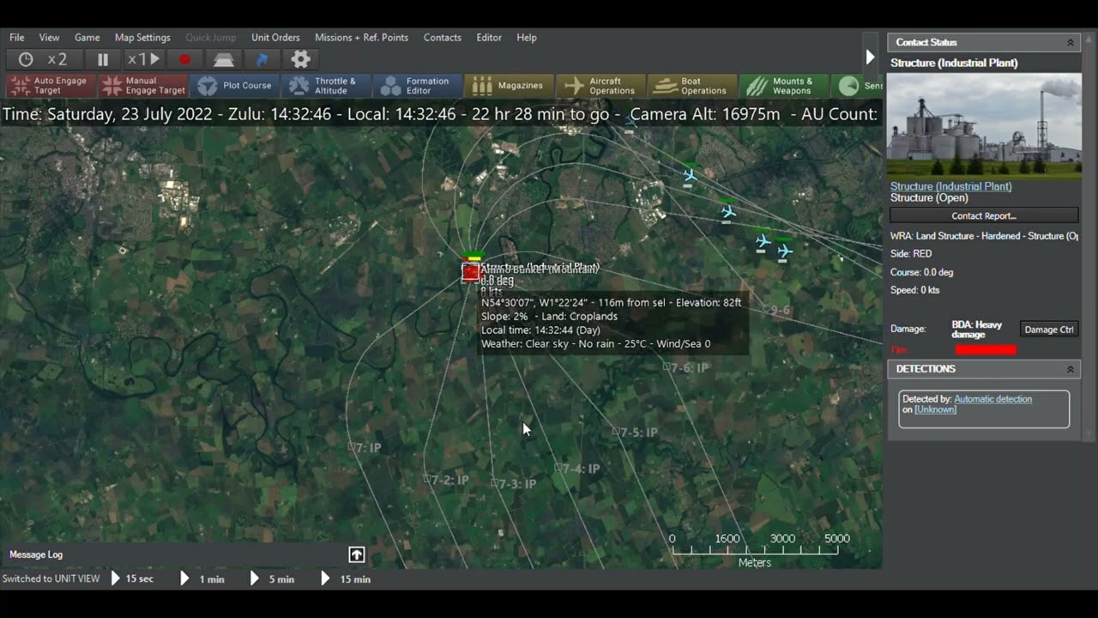Click the x2 time compression clock button
The height and width of the screenshot is (618, 1098).
click(44, 59)
